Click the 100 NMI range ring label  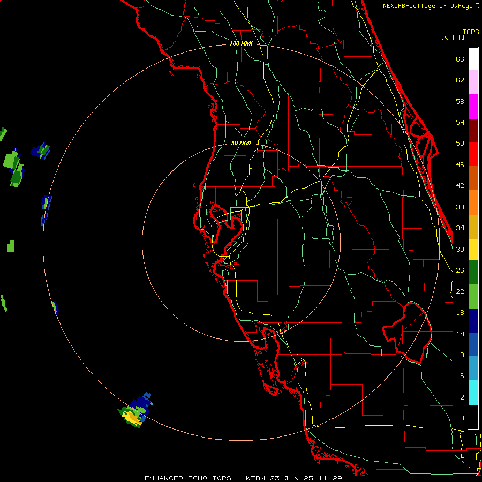click(x=241, y=43)
